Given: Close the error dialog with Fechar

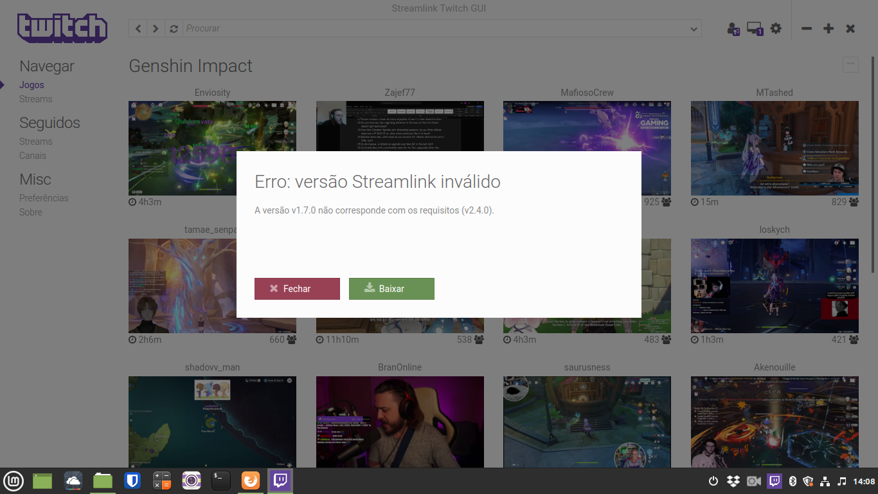Looking at the screenshot, I should (x=297, y=289).
